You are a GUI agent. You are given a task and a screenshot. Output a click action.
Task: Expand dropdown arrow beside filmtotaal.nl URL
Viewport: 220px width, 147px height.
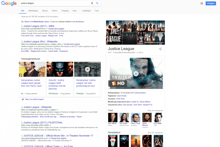50,125
